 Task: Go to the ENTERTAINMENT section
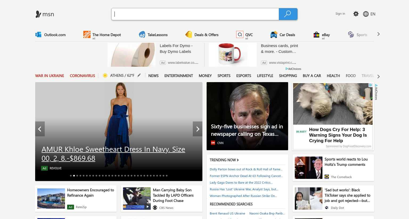[179, 76]
